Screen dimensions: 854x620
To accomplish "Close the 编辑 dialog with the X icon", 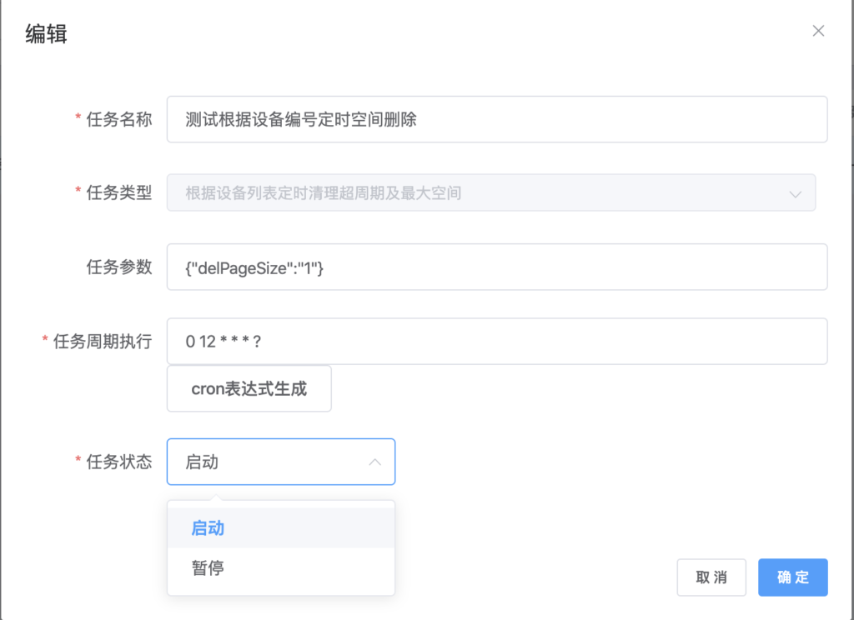I will click(x=818, y=31).
